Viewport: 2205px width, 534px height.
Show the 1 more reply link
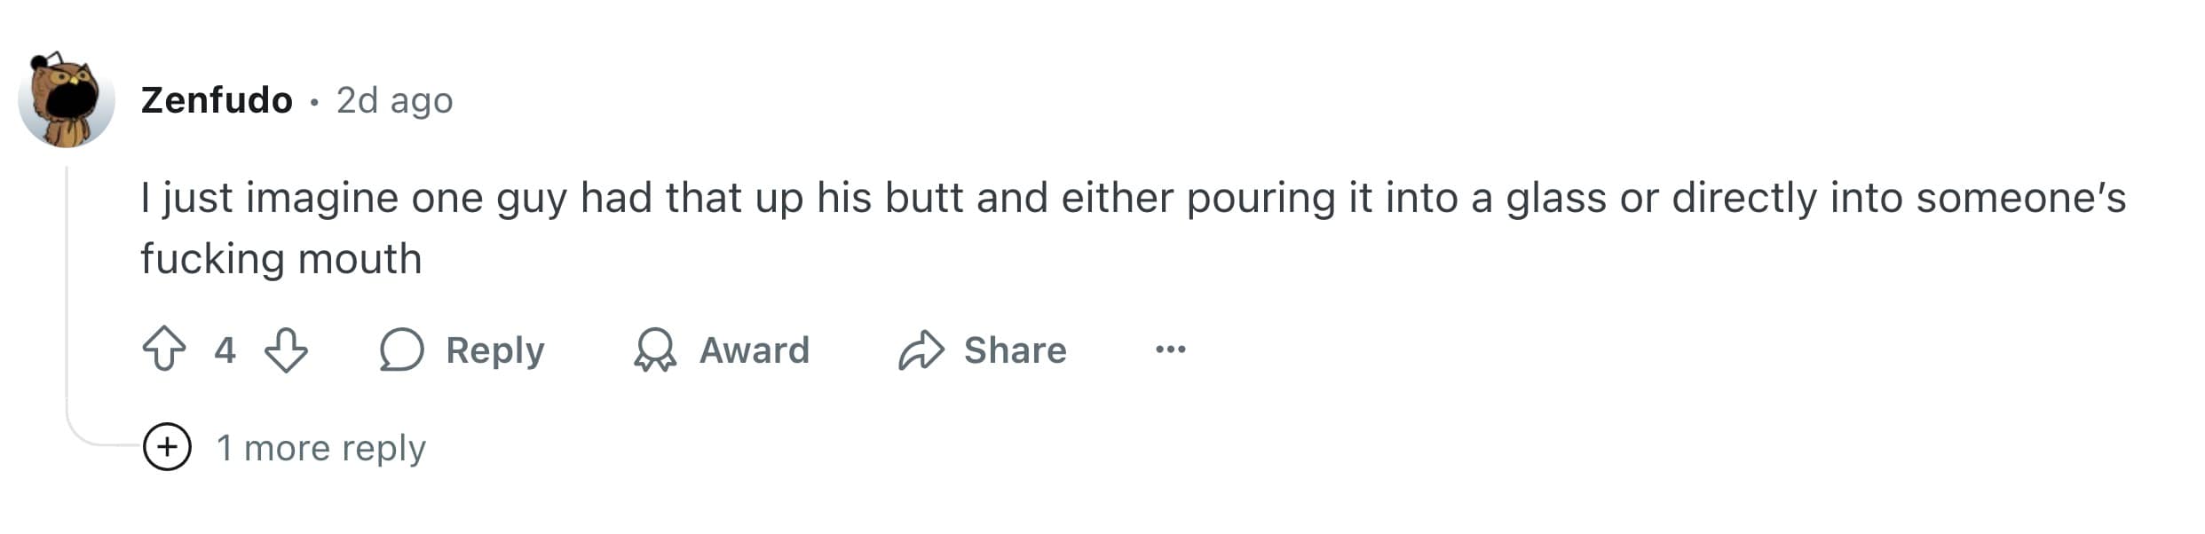[320, 448]
